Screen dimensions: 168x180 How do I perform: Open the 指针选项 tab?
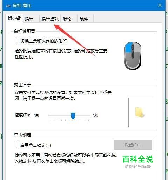(x=50, y=19)
